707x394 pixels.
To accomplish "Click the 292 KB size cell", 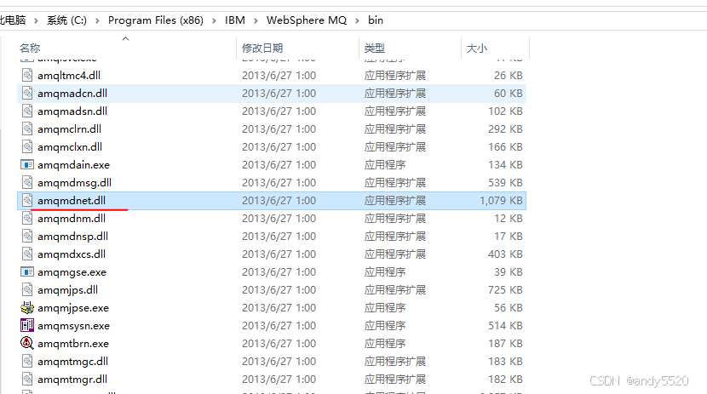I will coord(505,128).
